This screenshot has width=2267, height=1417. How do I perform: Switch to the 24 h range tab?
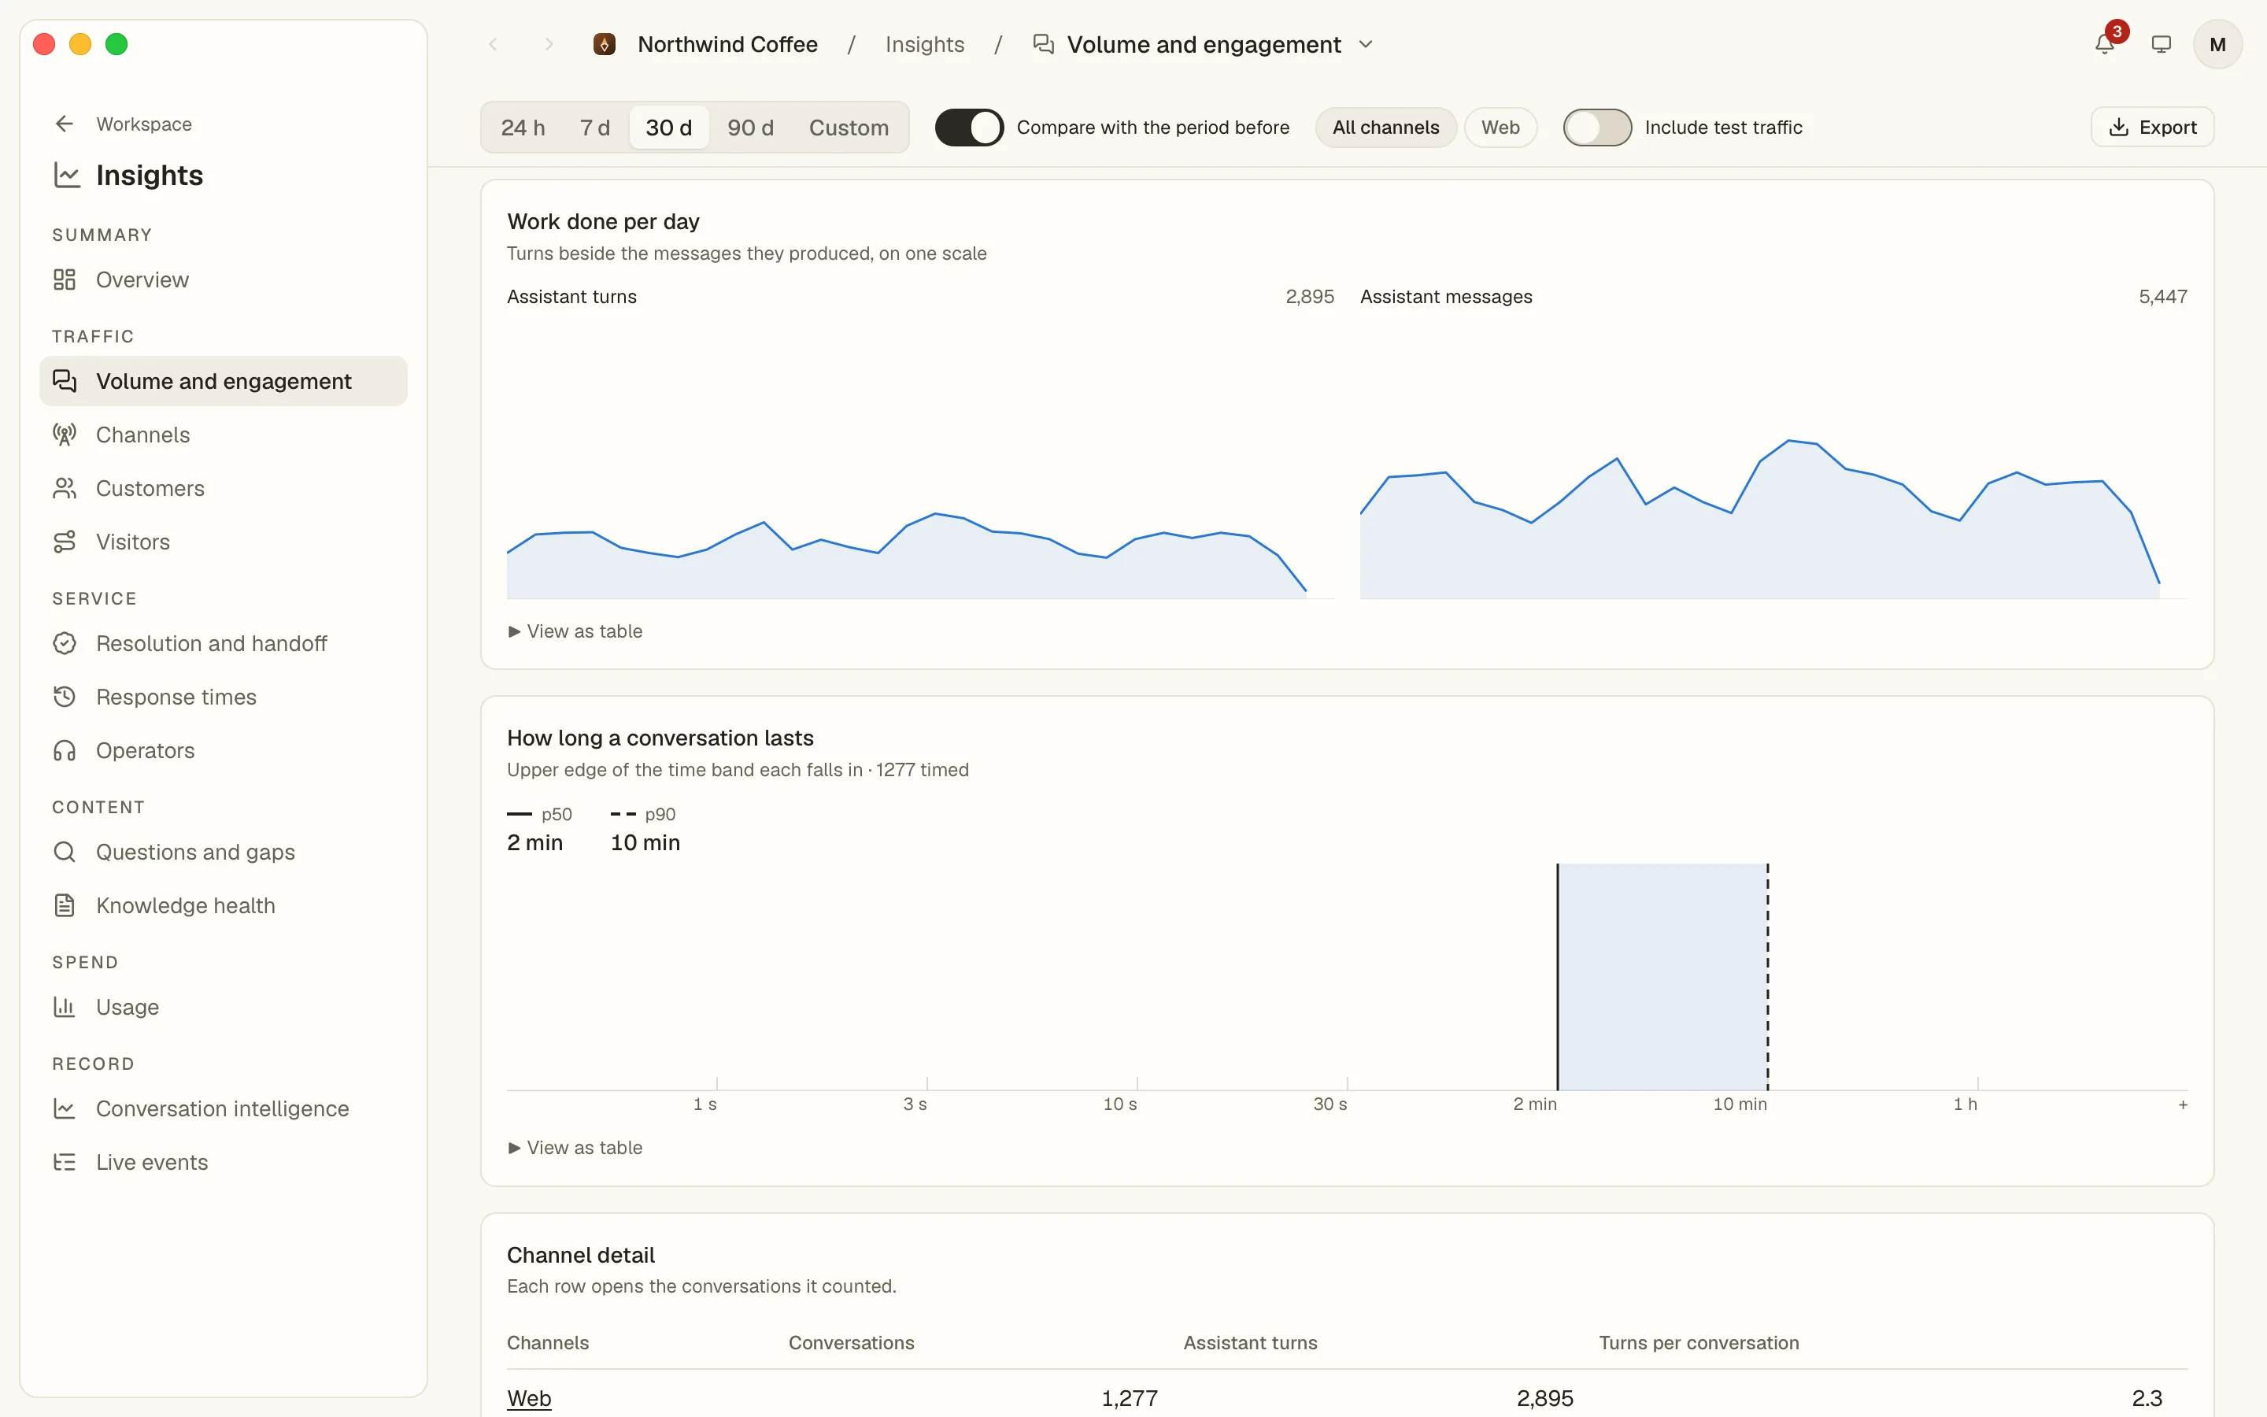click(523, 128)
